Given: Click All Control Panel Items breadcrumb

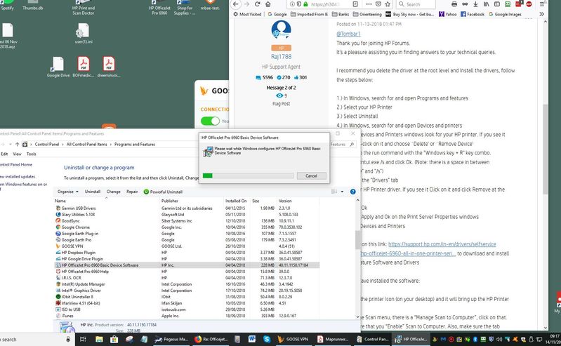Looking at the screenshot, I should (x=86, y=144).
